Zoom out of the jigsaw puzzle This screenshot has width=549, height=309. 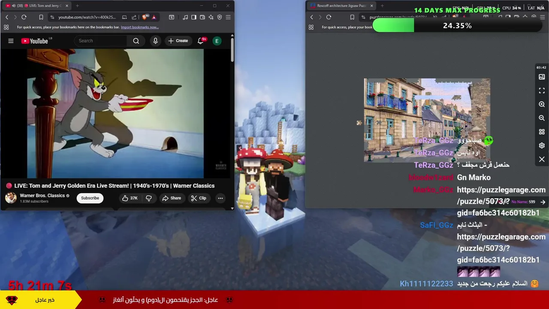542,118
